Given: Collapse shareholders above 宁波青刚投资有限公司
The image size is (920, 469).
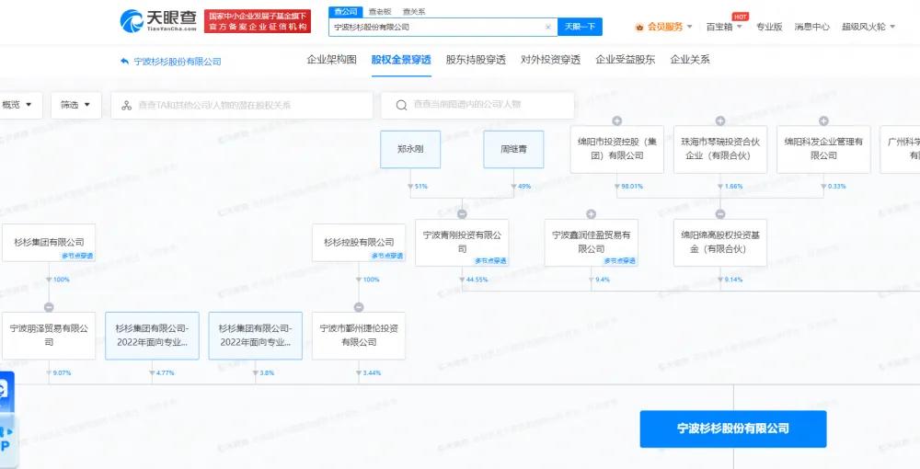Looking at the screenshot, I should point(462,214).
